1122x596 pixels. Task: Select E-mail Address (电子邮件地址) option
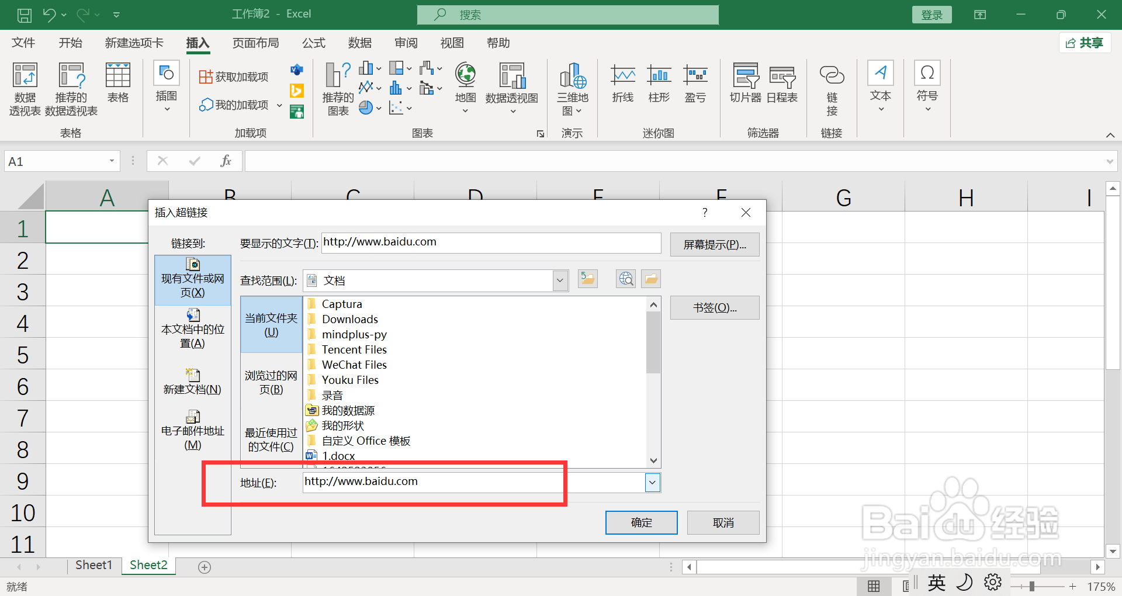193,431
